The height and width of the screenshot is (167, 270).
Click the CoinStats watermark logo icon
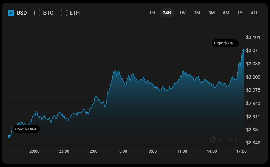click(x=213, y=139)
